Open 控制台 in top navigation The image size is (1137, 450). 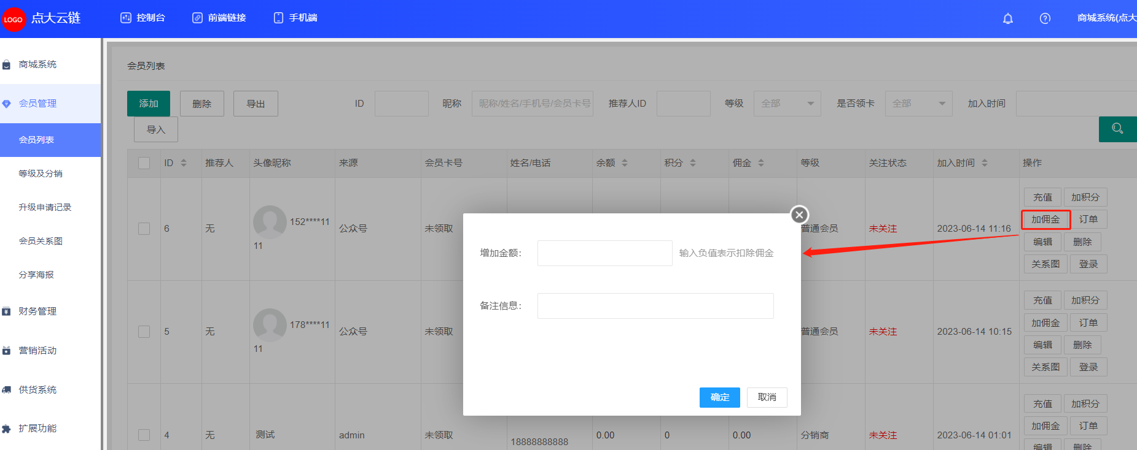point(143,18)
